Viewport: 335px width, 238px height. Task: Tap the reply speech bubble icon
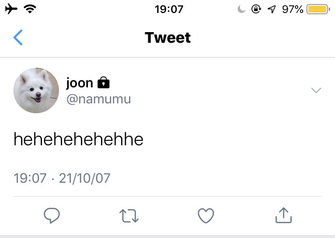coord(52,215)
